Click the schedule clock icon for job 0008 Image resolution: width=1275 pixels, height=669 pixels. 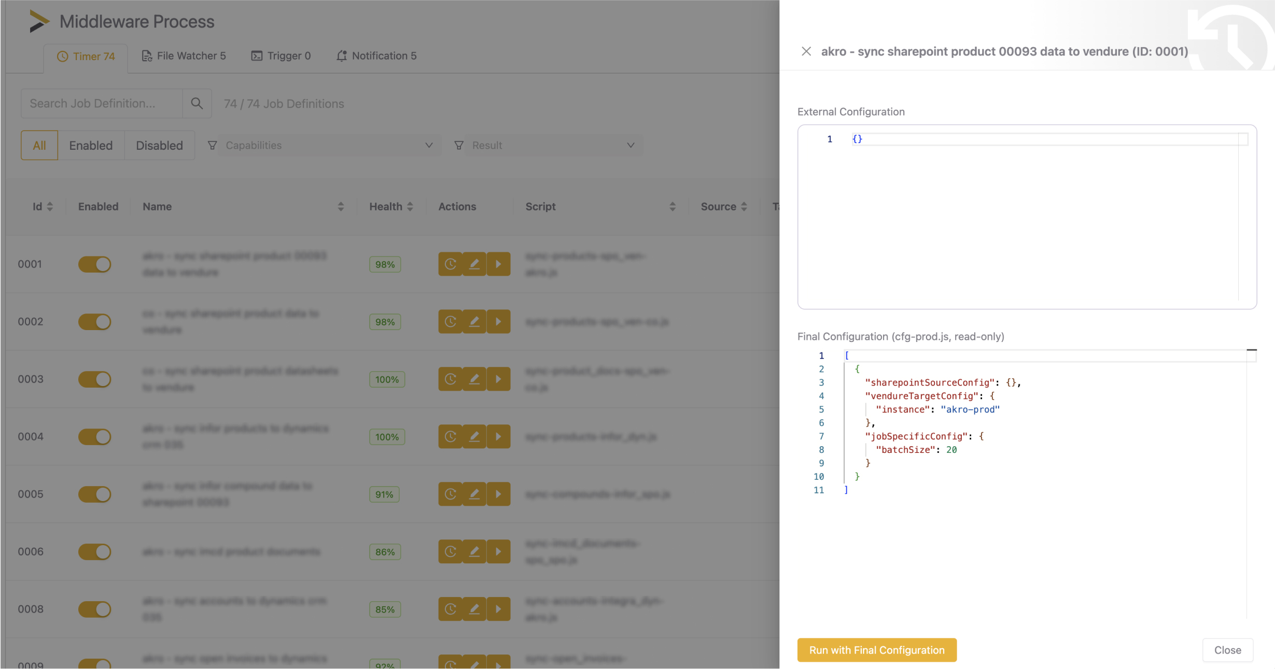[x=450, y=609]
